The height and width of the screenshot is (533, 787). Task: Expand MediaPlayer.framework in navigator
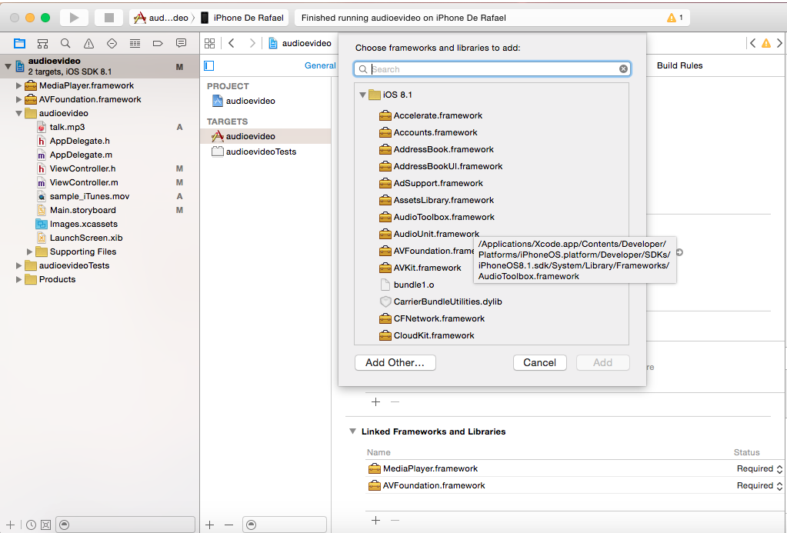coord(18,86)
